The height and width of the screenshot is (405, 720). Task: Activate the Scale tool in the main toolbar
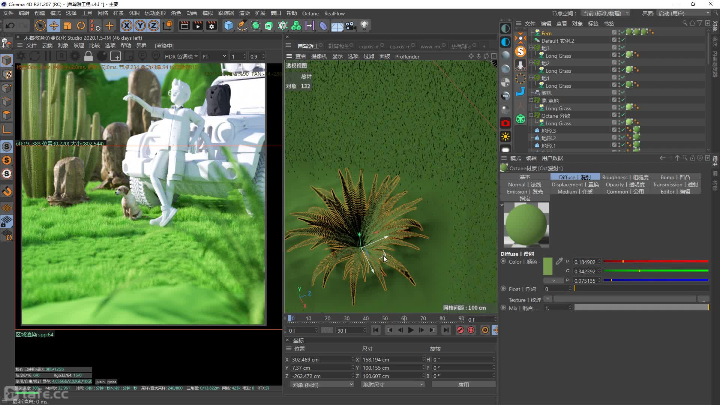click(x=67, y=25)
